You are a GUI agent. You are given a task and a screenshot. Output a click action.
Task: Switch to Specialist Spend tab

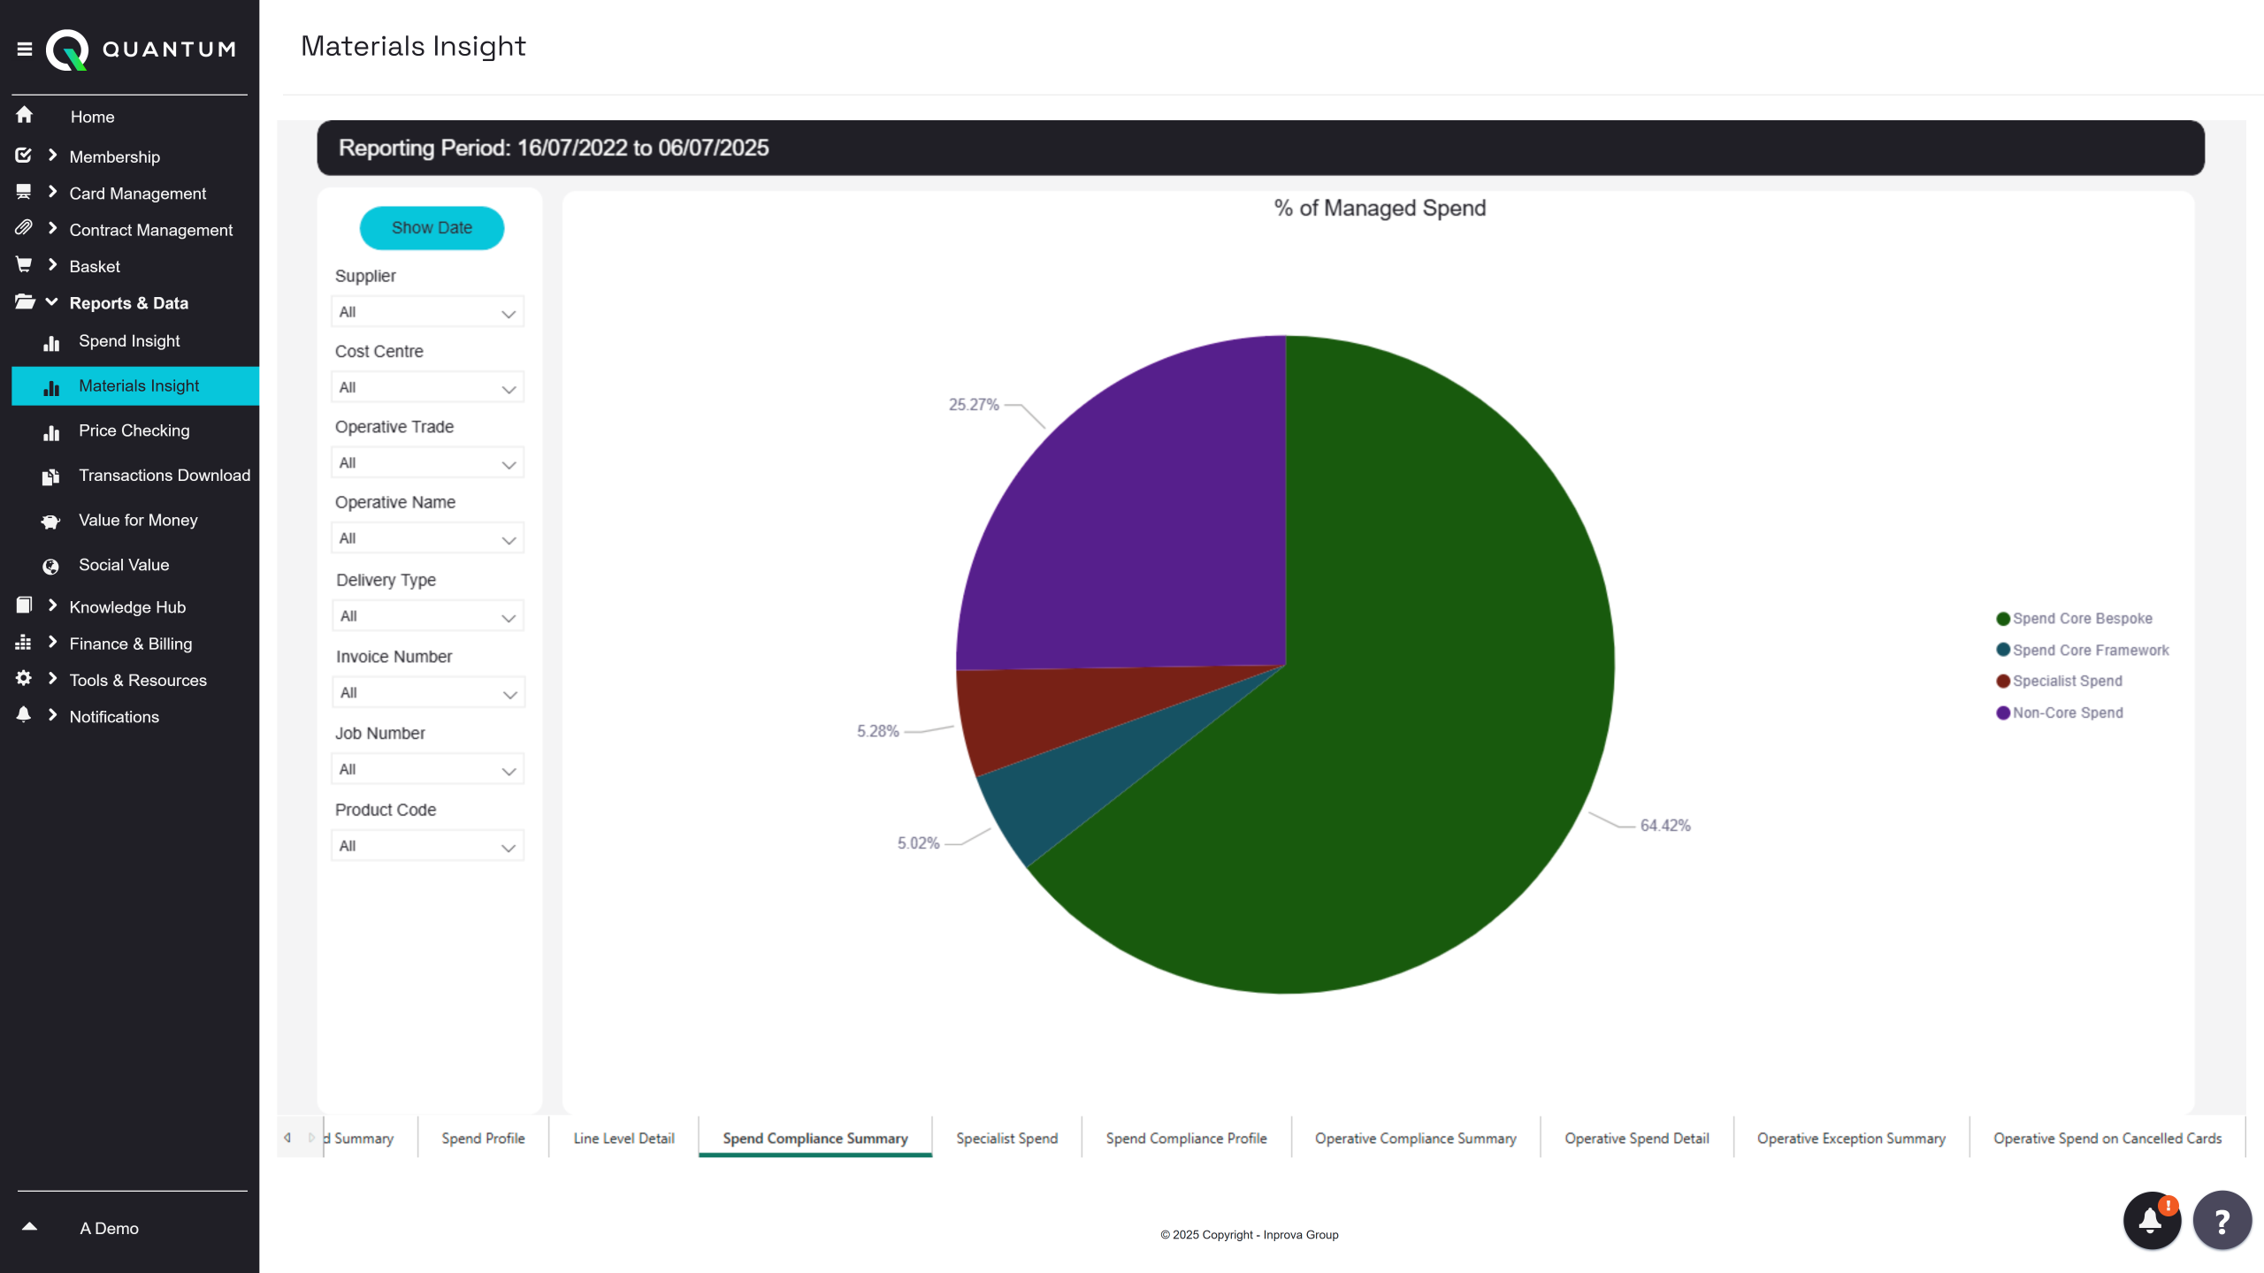1006,1139
